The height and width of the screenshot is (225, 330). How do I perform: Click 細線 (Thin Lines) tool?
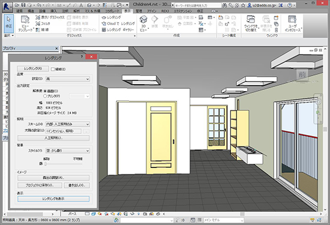43,29
